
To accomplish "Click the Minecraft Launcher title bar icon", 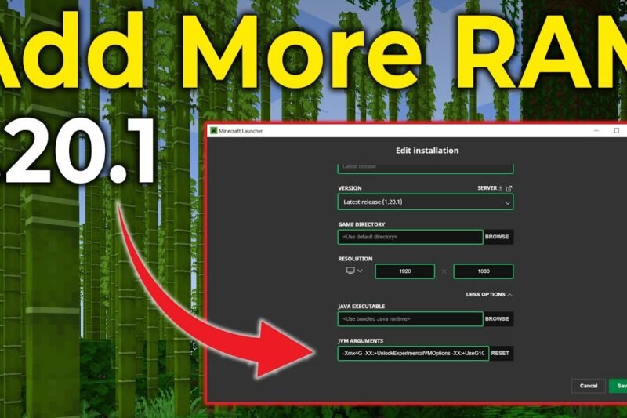I will [214, 130].
